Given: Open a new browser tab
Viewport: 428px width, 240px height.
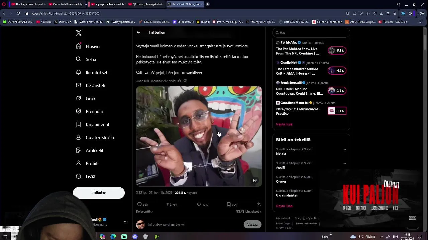Looking at the screenshot, I should point(208,4).
